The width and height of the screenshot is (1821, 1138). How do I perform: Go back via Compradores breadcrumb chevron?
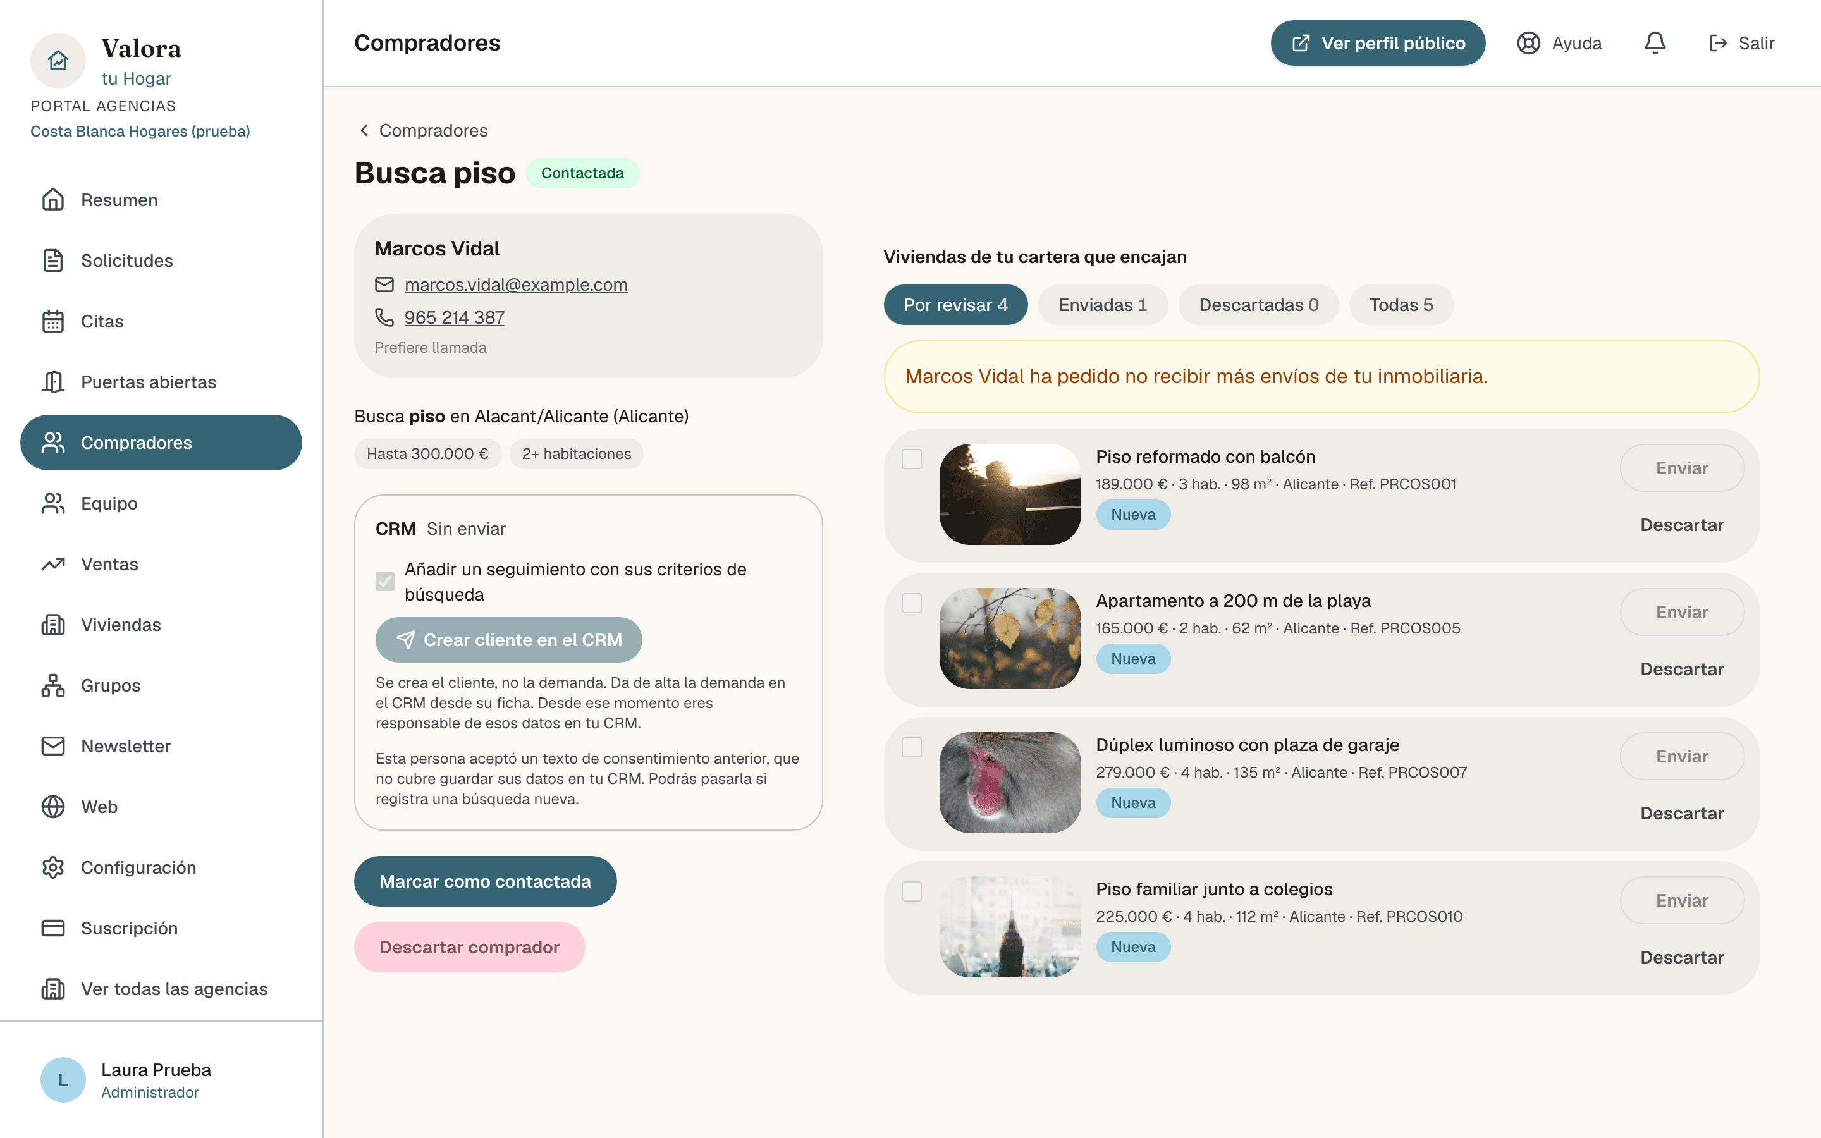[364, 130]
